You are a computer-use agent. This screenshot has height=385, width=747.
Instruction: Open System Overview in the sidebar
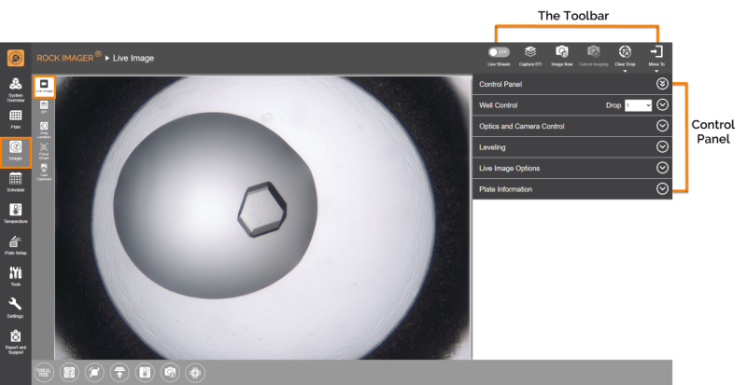tap(16, 88)
